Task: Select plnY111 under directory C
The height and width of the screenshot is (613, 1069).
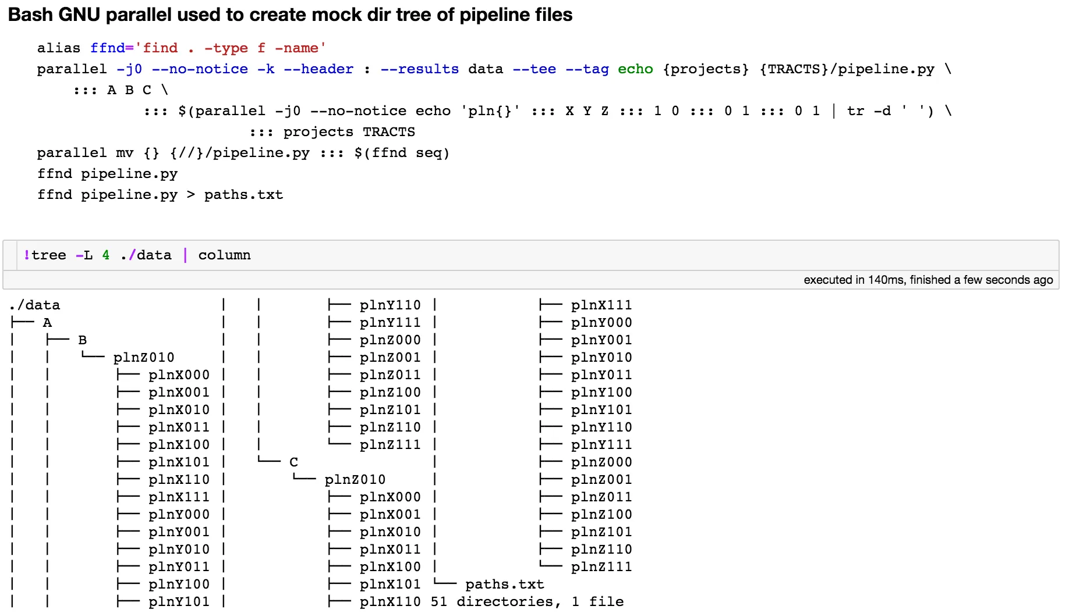Action: coord(601,445)
